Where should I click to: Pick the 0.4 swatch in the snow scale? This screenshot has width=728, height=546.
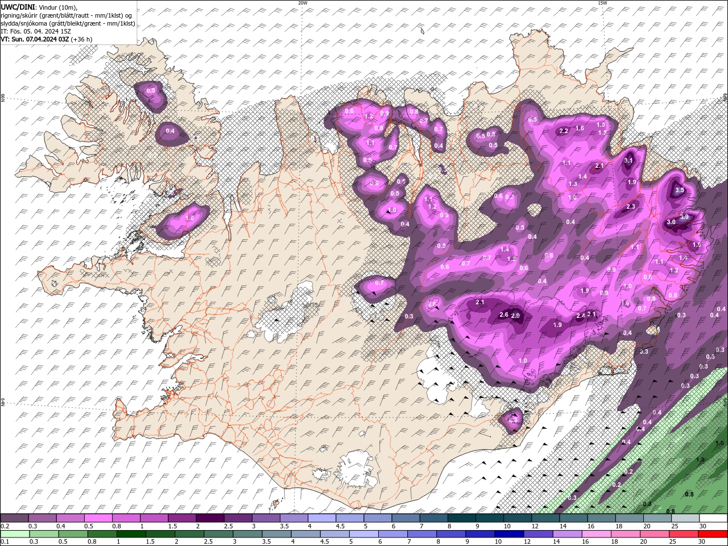tap(70, 518)
